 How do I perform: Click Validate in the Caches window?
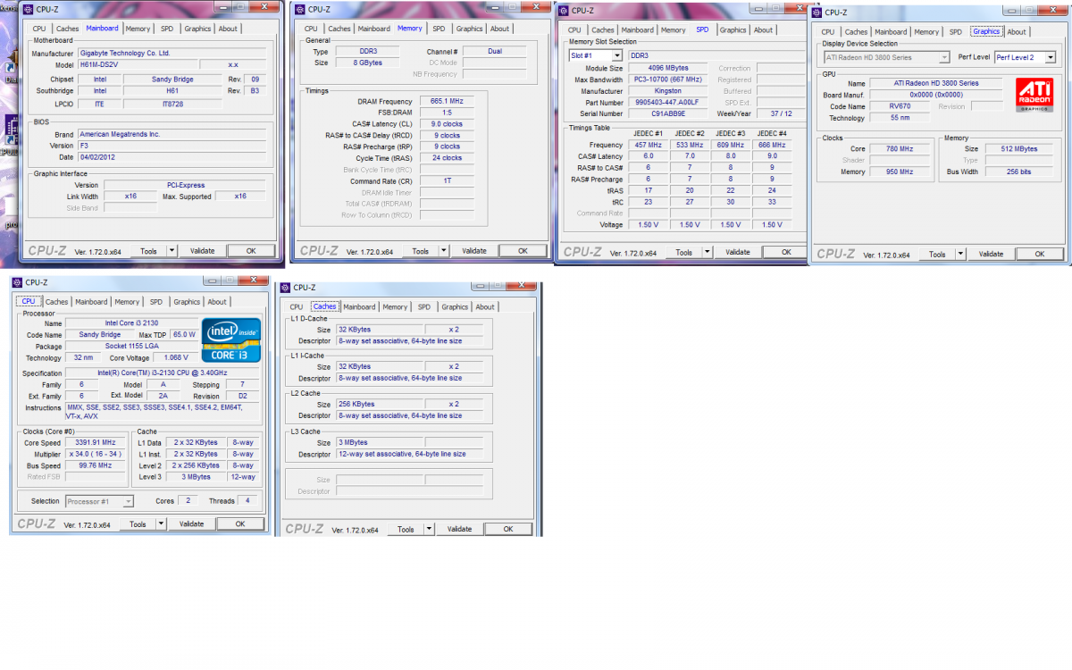460,529
